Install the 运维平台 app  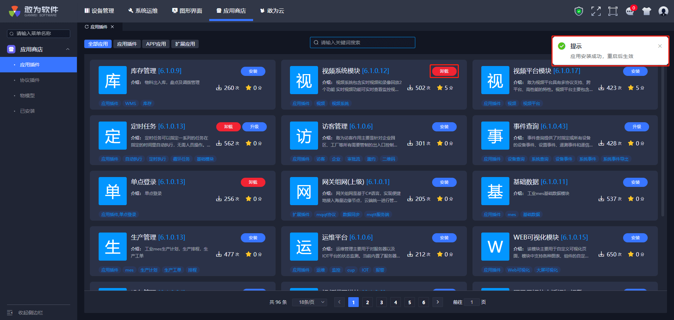click(x=444, y=238)
